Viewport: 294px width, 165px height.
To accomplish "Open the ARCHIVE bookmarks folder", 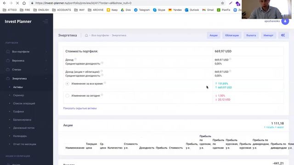I will click(x=96, y=10).
